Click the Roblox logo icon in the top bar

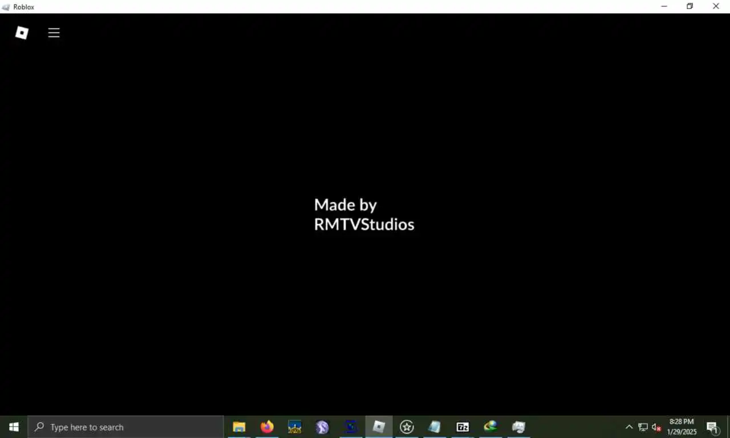tap(22, 33)
